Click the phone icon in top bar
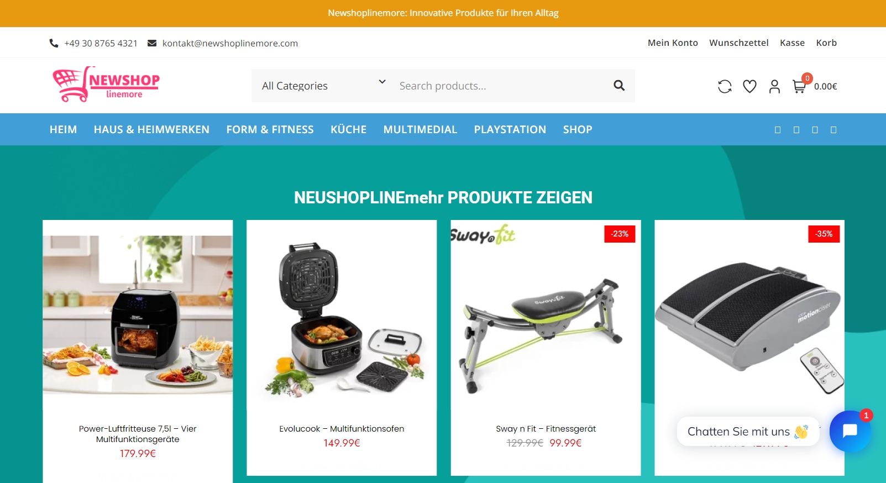 [54, 43]
